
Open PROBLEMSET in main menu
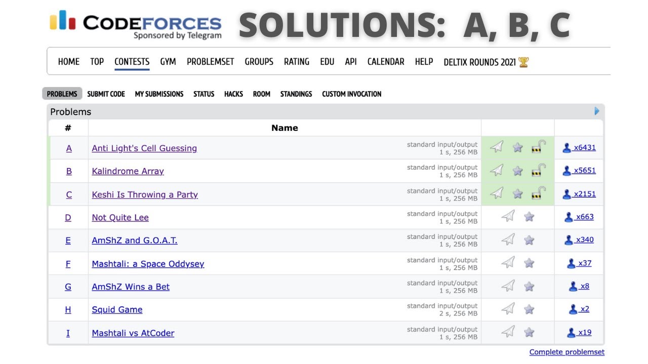(211, 62)
